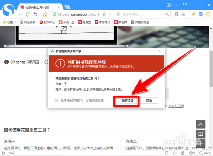Open the 网址导航 bookmark
The height and width of the screenshot is (156, 213).
point(28,22)
